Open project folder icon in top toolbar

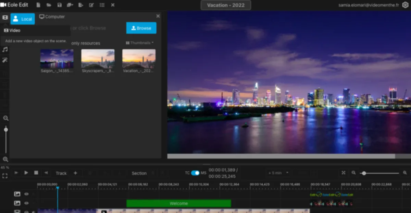click(49, 5)
